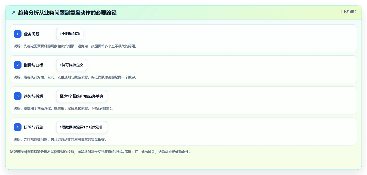This screenshot has height=175, width=367.
Task: Click the title 趋势分析从业务问题到复盘动作的必要路径
Action: click(67, 13)
